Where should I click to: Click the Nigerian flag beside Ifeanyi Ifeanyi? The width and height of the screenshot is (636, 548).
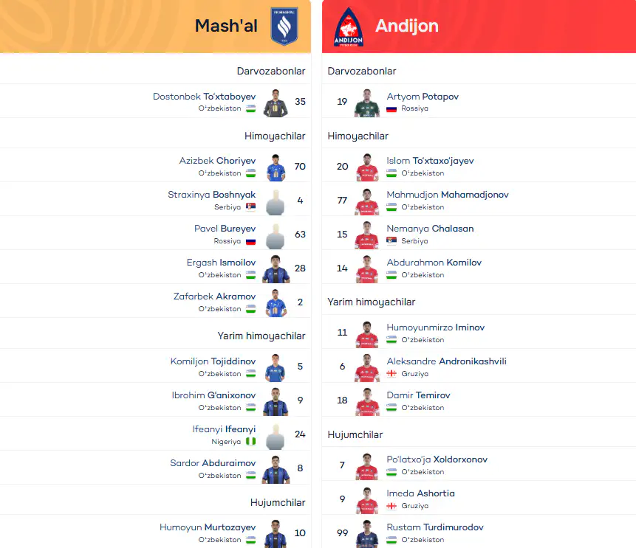pos(250,442)
